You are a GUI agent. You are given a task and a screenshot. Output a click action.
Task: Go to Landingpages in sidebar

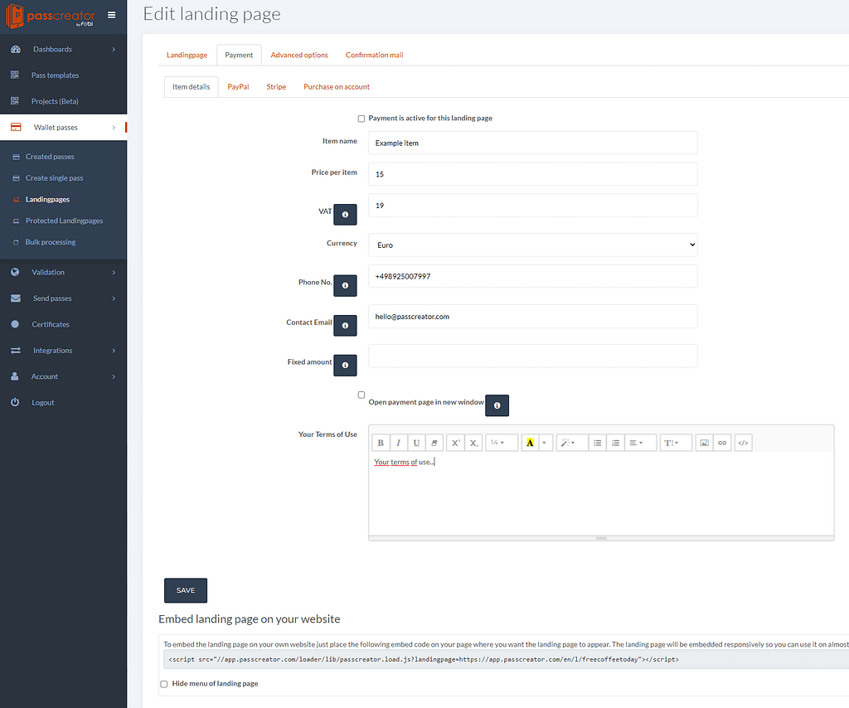[47, 199]
